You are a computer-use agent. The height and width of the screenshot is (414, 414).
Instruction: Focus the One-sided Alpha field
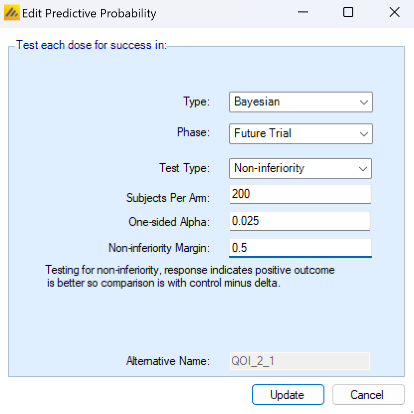click(x=301, y=221)
